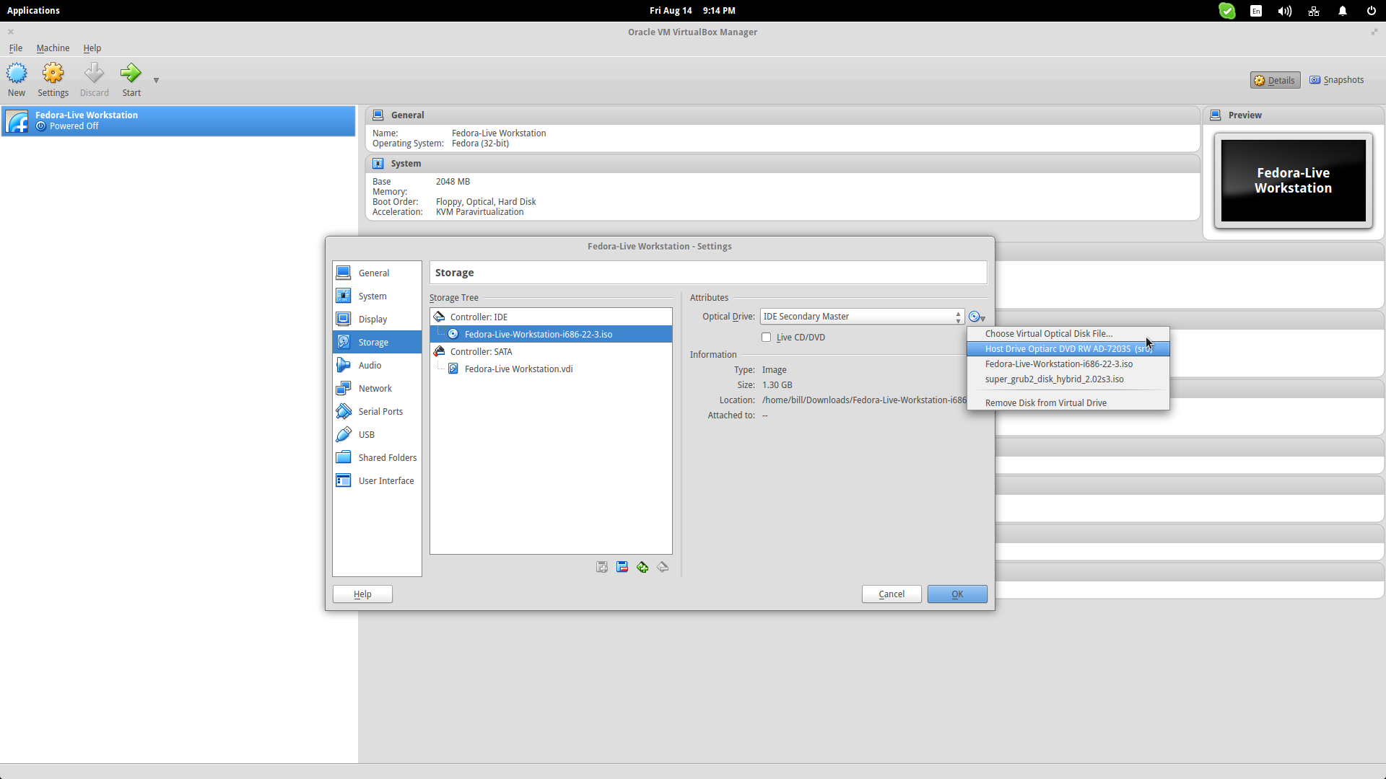
Task: Click the New virtual machine toolbar icon
Action: tap(17, 79)
